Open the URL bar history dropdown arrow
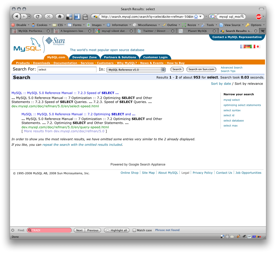This screenshot has width=276, height=253. 200,16
